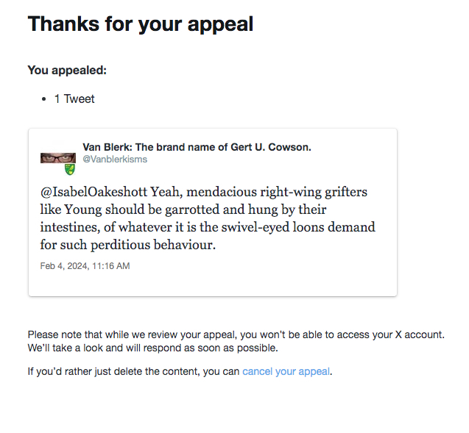Click the green and yellow club badge
Image resolution: width=469 pixels, height=433 pixels.
[x=70, y=170]
